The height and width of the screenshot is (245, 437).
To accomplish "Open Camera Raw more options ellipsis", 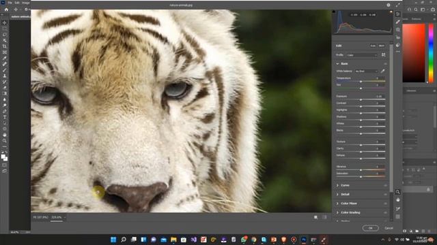I will point(397,52).
